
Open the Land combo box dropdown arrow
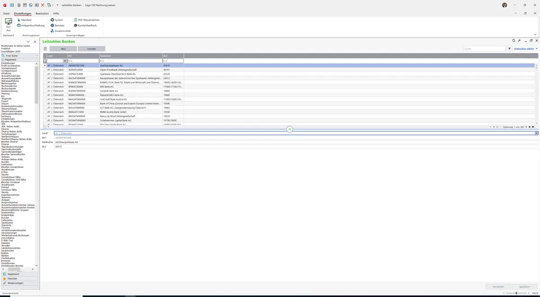pos(536,133)
